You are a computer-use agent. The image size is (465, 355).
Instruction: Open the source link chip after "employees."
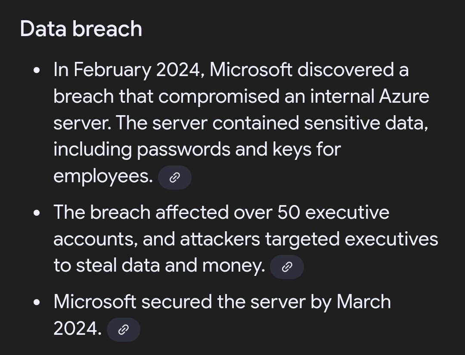coord(174,177)
